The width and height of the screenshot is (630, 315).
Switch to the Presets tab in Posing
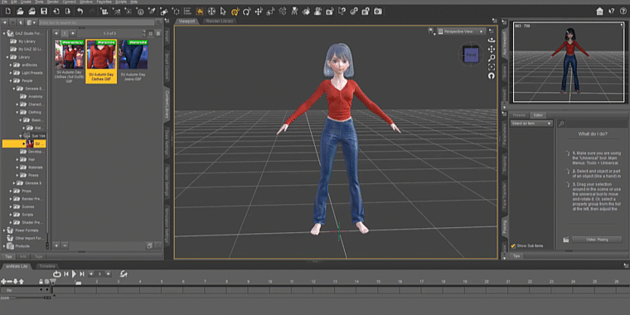tap(519, 115)
